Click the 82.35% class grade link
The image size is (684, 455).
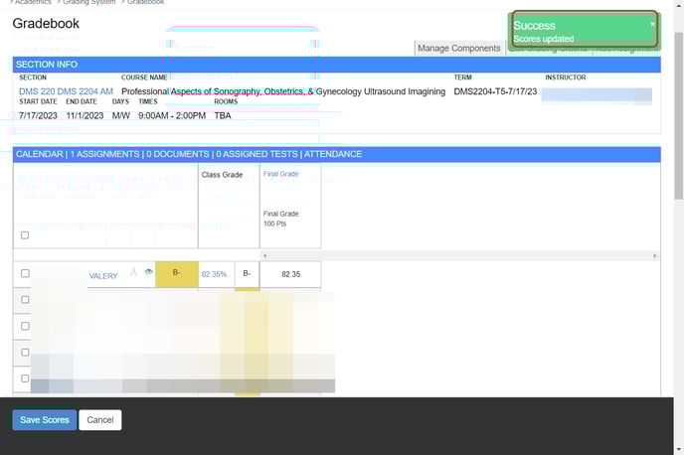(214, 273)
